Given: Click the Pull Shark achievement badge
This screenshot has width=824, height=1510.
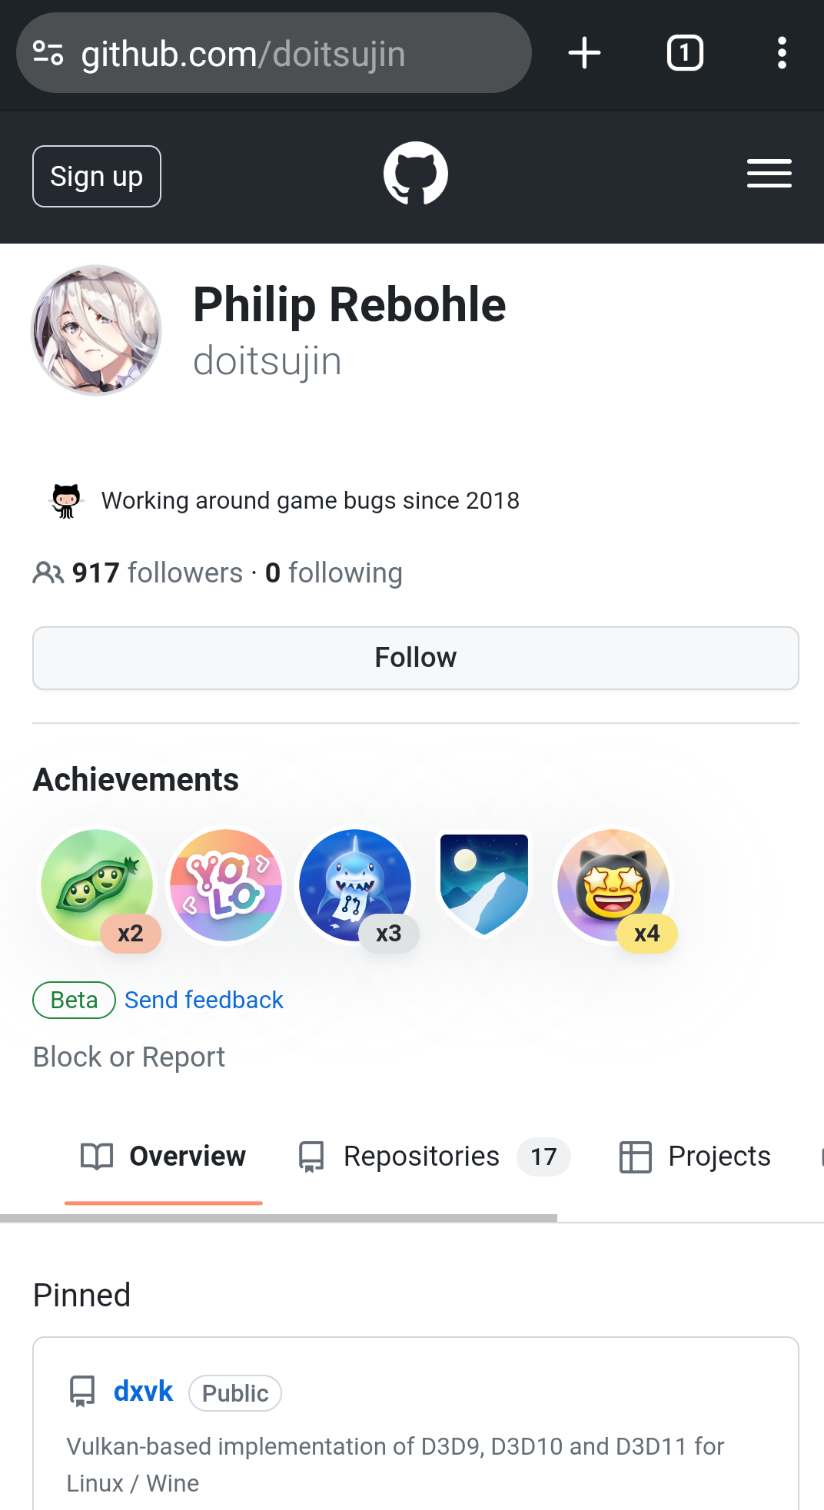Looking at the screenshot, I should (355, 885).
